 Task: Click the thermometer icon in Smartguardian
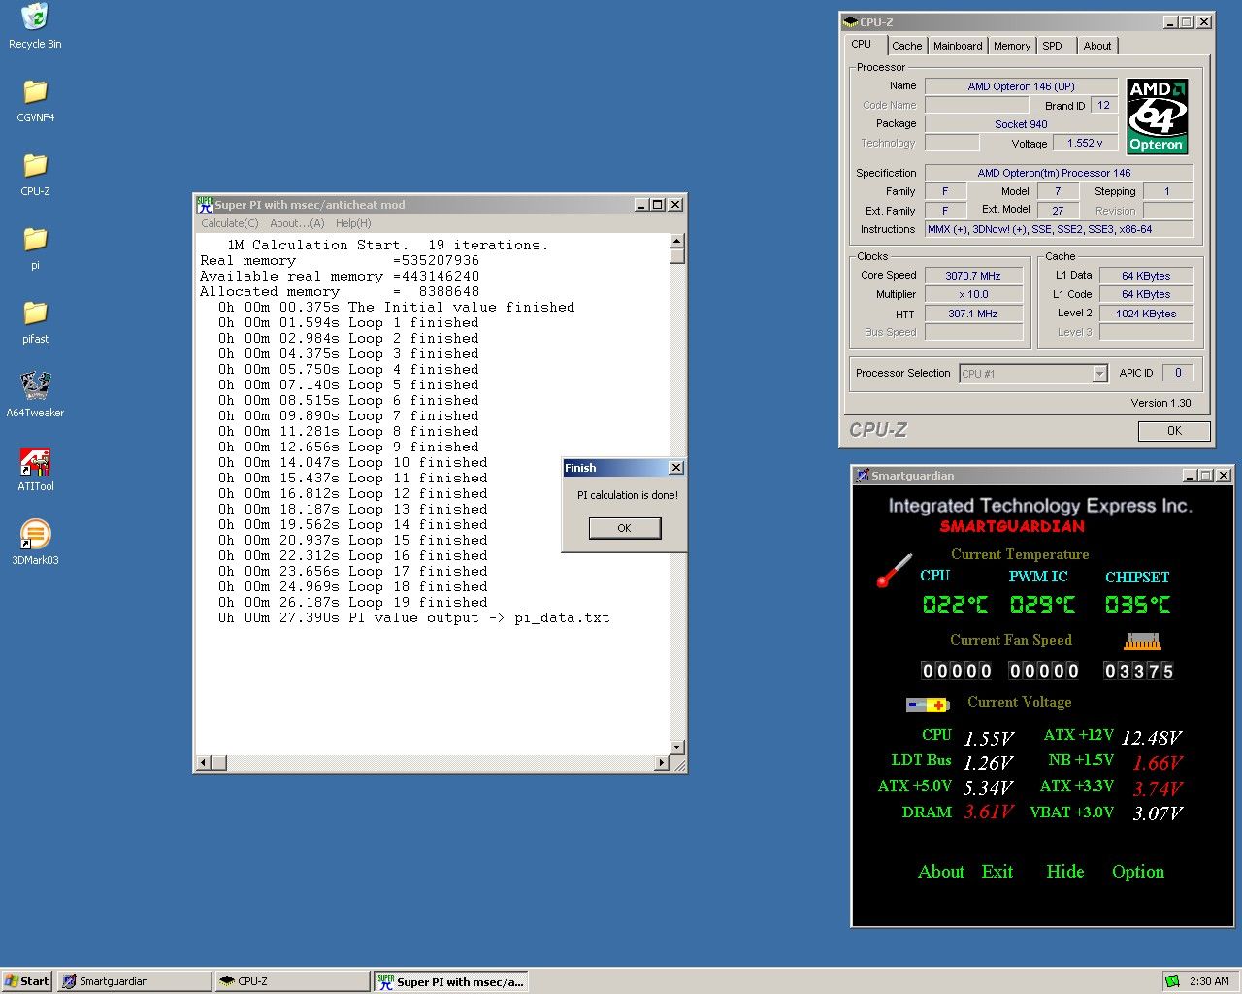click(894, 571)
